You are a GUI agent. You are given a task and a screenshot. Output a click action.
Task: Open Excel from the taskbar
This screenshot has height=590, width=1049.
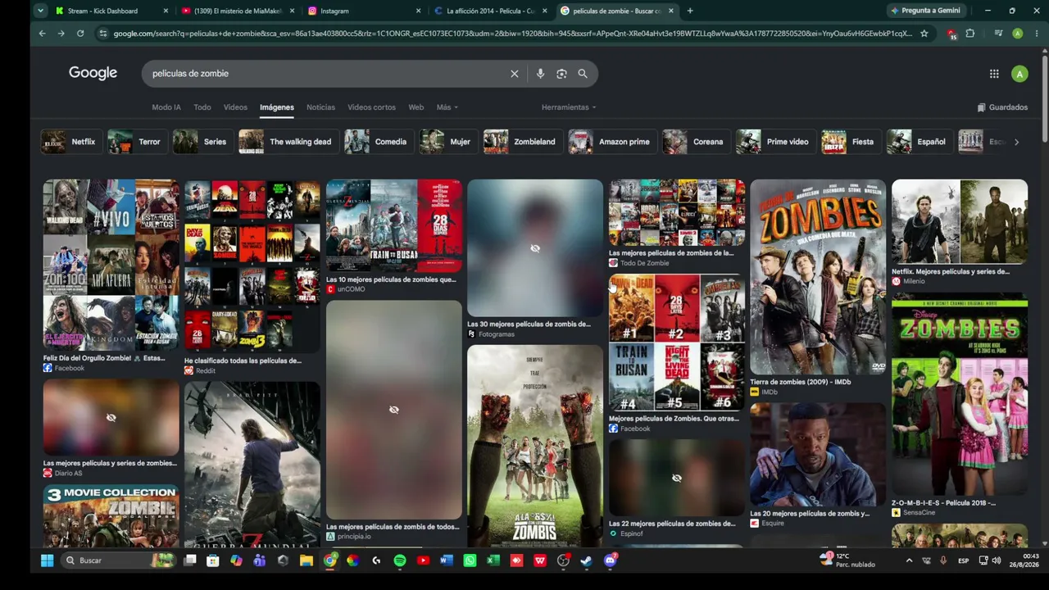(493, 560)
